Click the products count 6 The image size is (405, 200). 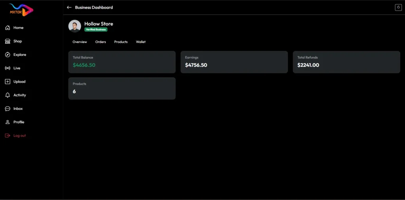tap(74, 91)
